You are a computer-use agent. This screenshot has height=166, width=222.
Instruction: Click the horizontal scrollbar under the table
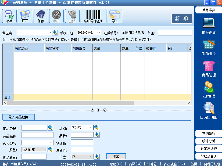[70, 103]
